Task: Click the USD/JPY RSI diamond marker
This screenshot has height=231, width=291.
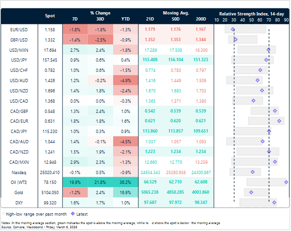Action: (x=266, y=60)
